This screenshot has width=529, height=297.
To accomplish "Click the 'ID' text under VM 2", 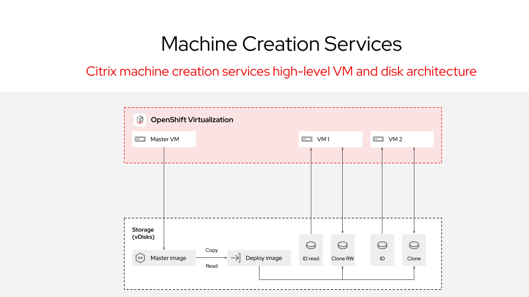I will click(382, 258).
